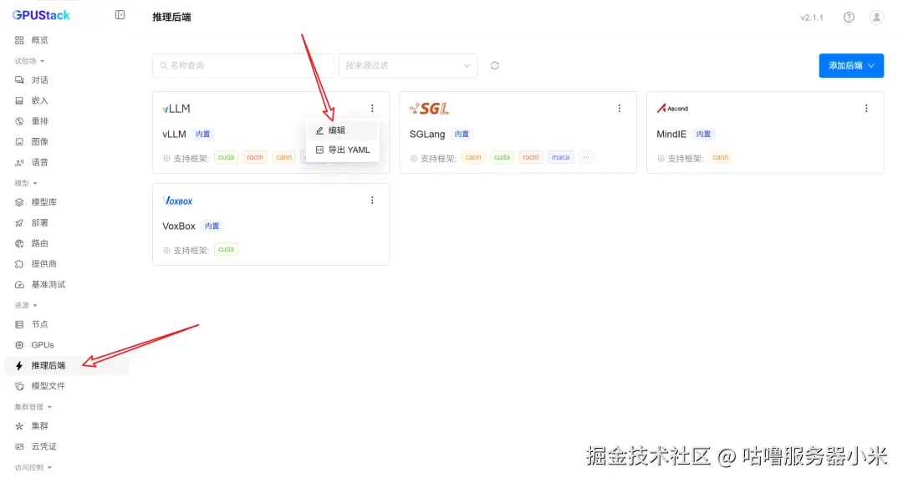Click the cann tag on vLLM card

(x=284, y=157)
